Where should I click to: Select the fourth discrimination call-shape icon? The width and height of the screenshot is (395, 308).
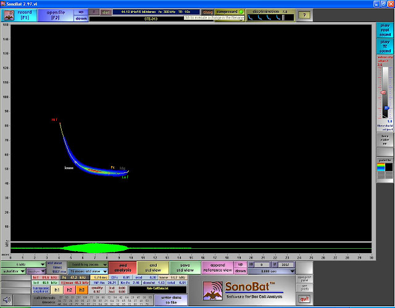tap(278, 18)
